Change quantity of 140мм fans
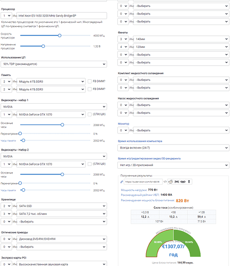Image resolution: width=230 pixels, height=266 pixels. (123, 39)
